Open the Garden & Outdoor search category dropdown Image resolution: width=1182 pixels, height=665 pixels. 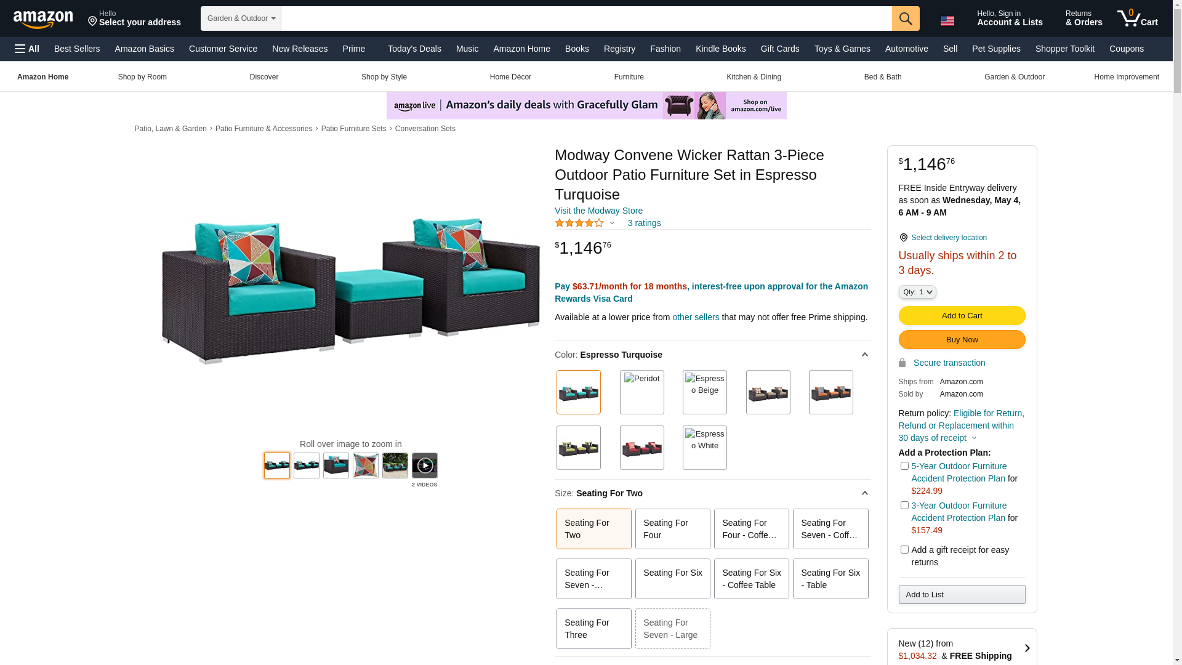coord(241,18)
